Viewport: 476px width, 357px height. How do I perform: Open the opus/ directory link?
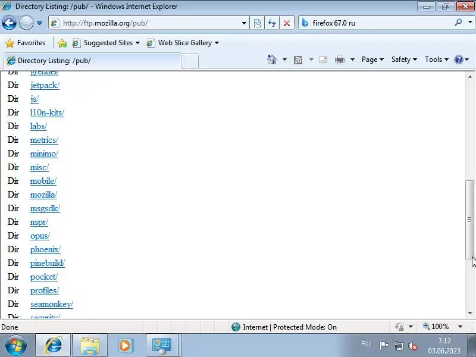click(x=40, y=236)
